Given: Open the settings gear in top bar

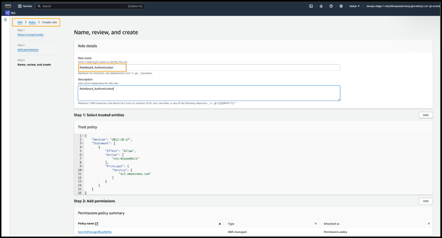Looking at the screenshot, I should [x=341, y=6].
